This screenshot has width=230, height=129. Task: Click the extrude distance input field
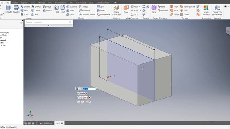89,89
